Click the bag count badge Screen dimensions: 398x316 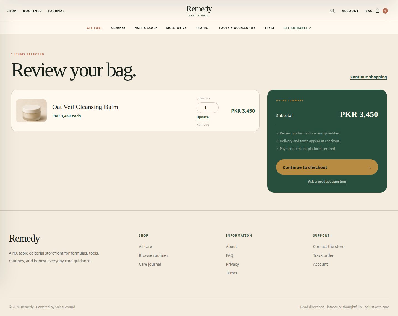tap(385, 11)
